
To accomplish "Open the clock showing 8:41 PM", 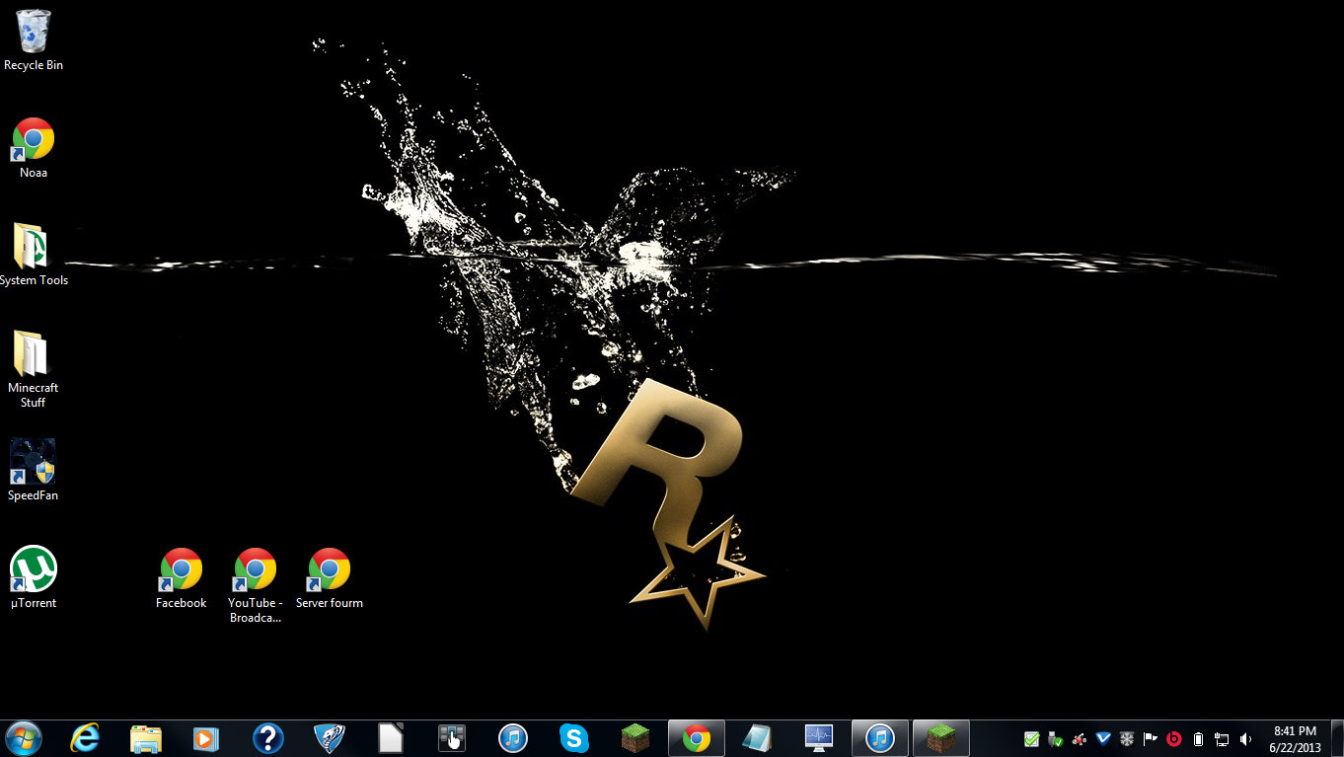I will 1295,739.
